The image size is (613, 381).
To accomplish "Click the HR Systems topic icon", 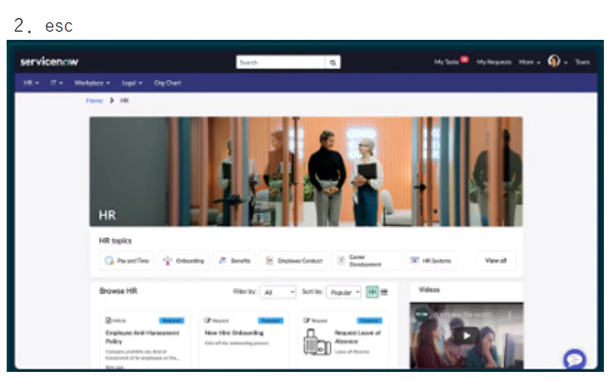I will click(x=414, y=261).
